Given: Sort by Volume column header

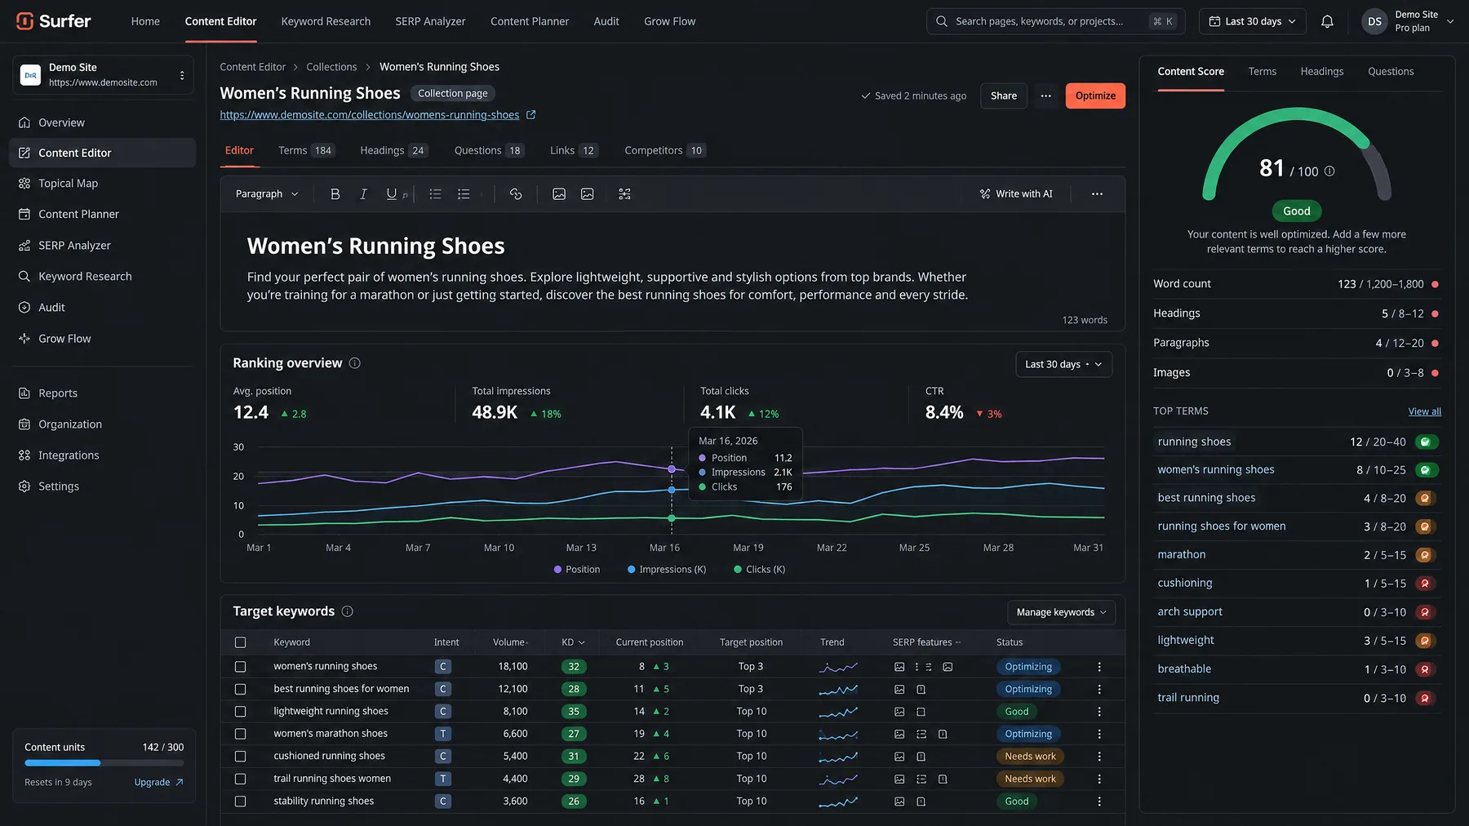Looking at the screenshot, I should coord(510,642).
